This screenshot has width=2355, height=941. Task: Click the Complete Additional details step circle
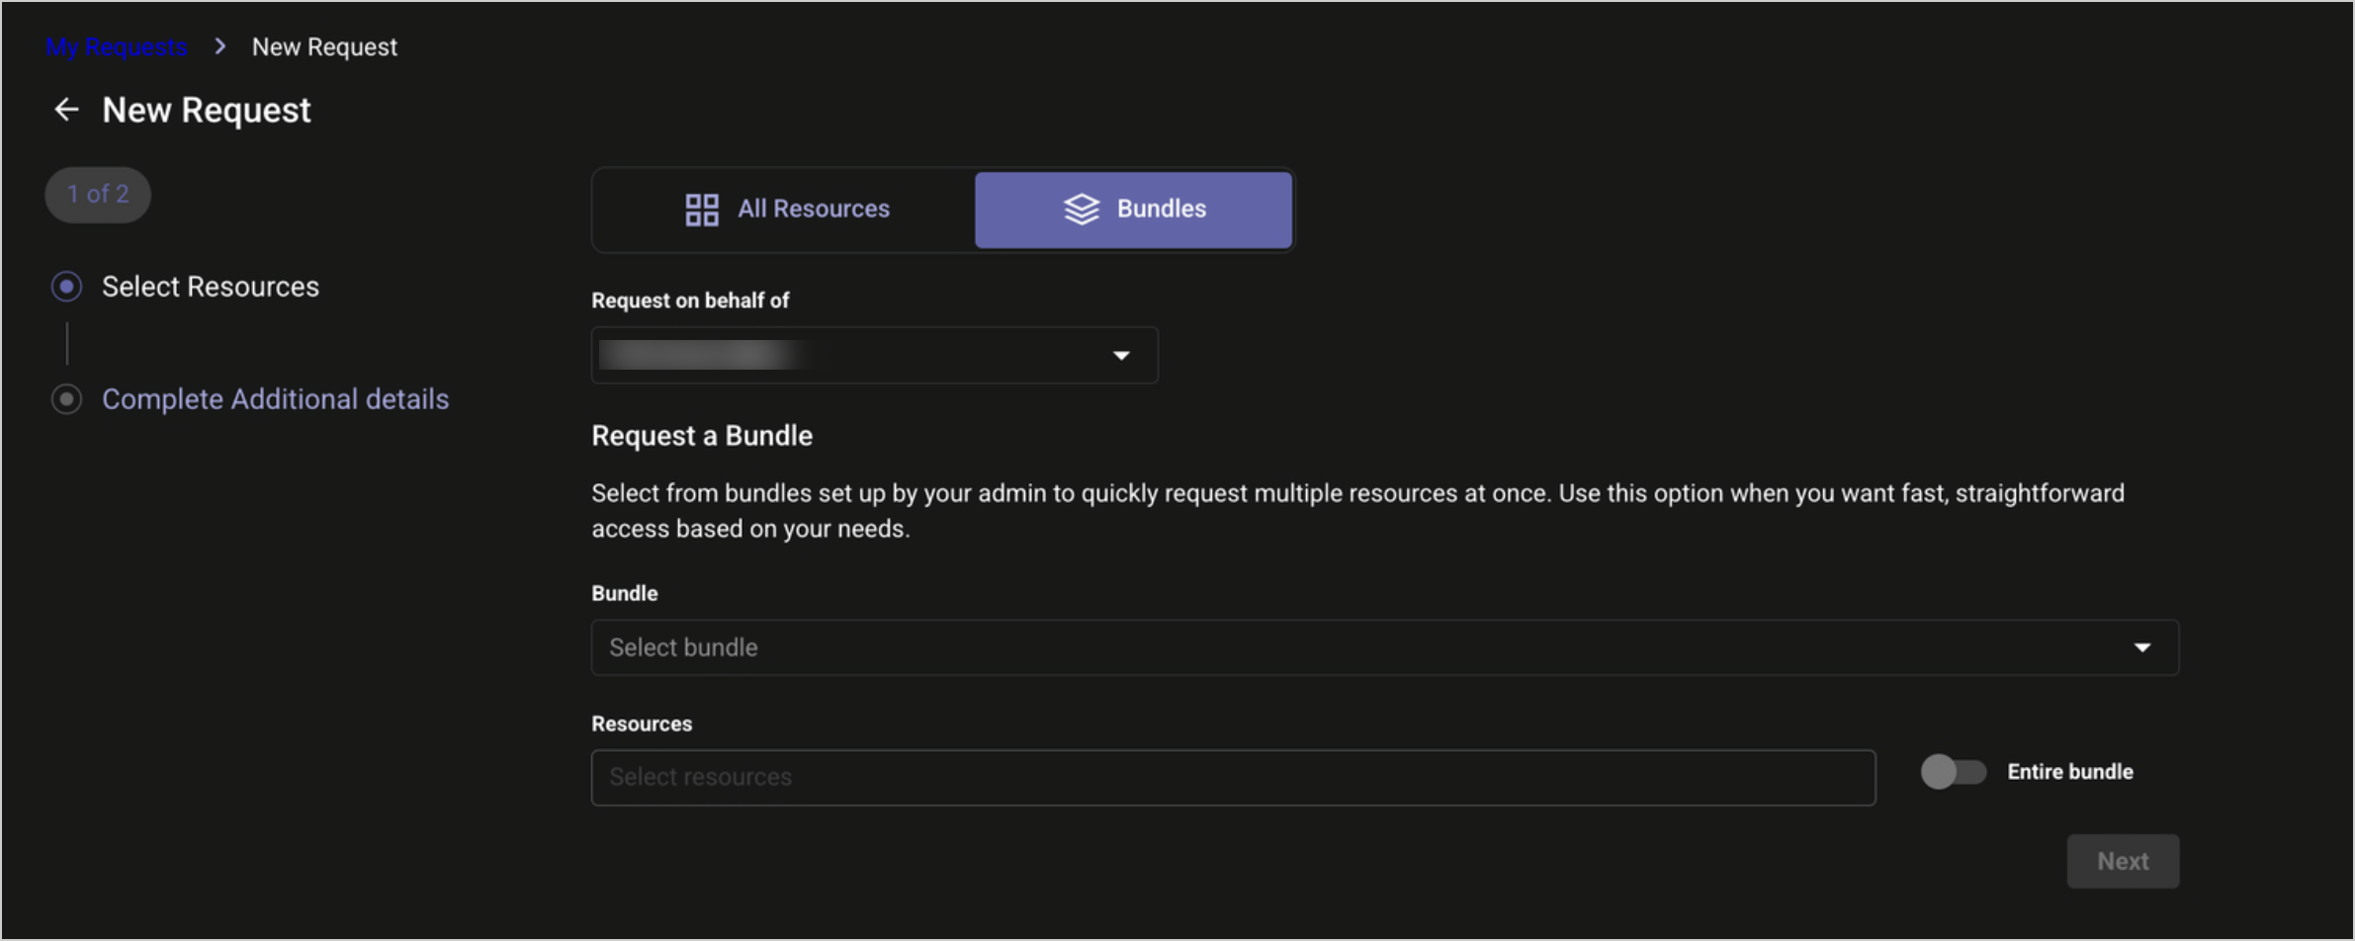pyautogui.click(x=66, y=399)
